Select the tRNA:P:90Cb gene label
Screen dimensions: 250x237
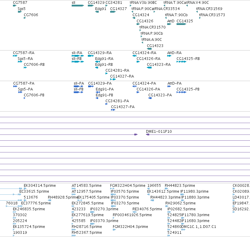(152, 33)
